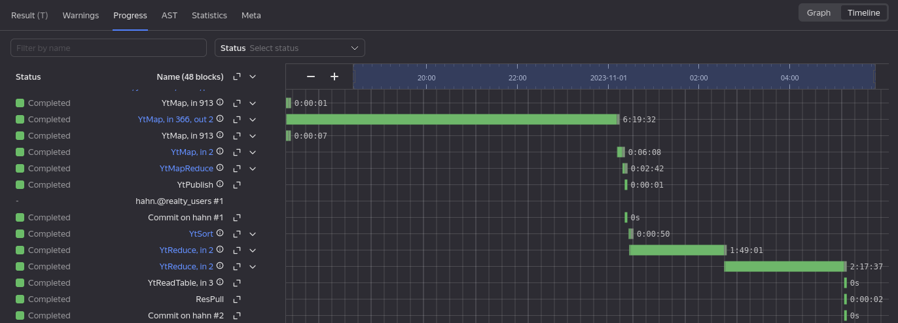Expand all blocks via header chevron
Screen dimensions: 898x323
tap(253, 76)
